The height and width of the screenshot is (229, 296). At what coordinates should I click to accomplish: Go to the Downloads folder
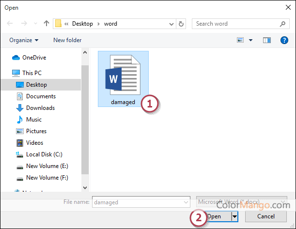click(x=40, y=108)
